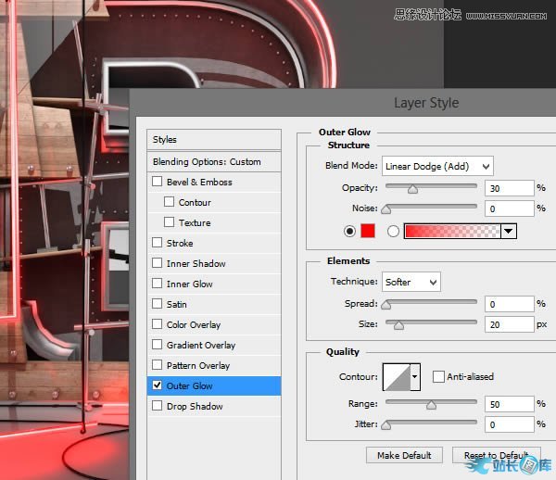Click the Size value input field
The height and width of the screenshot is (480, 556).
pyautogui.click(x=509, y=324)
